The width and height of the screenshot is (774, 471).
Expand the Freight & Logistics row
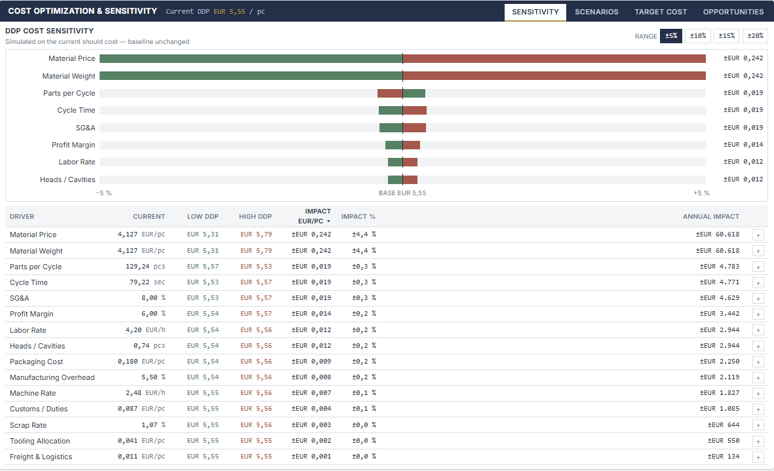click(x=758, y=457)
